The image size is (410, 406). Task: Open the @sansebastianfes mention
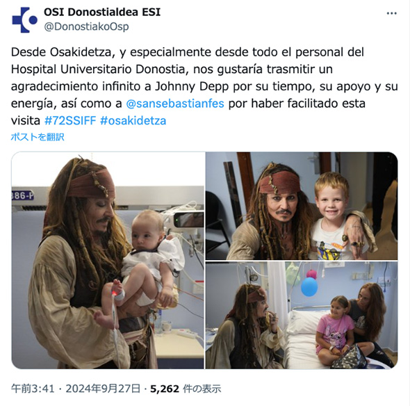175,104
